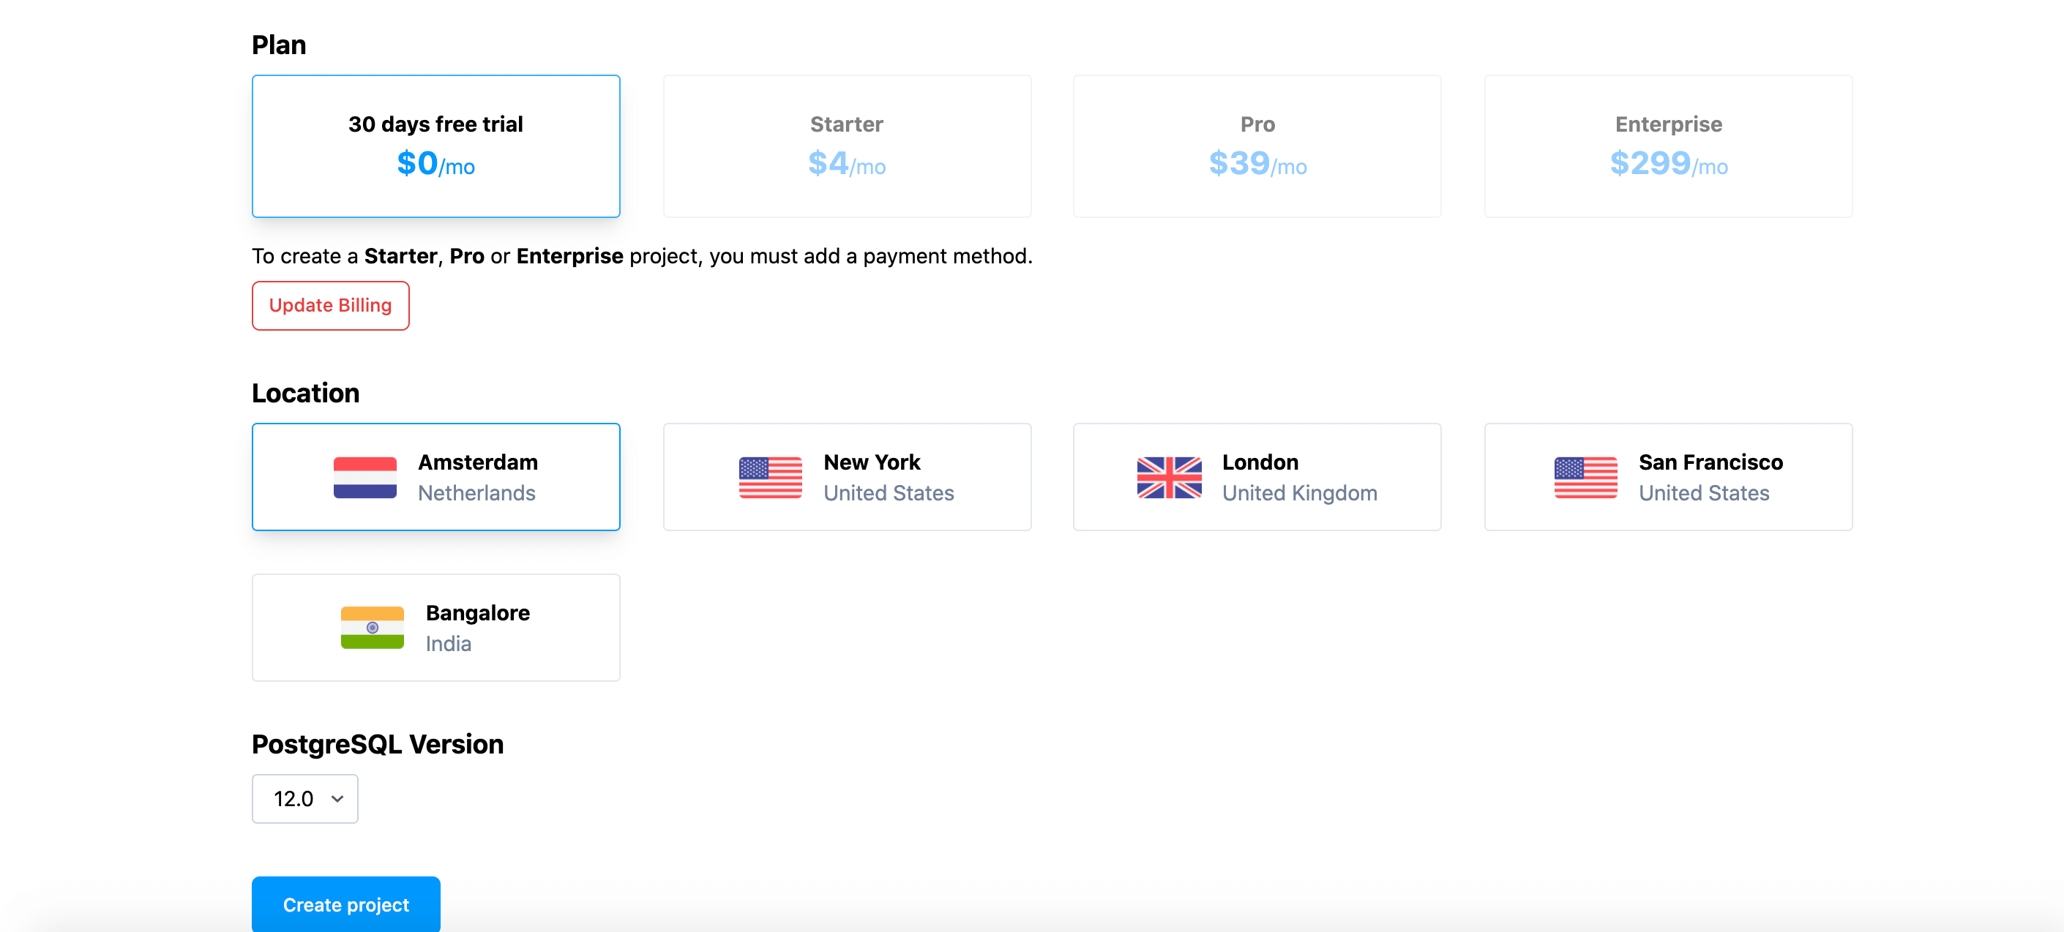Click the Update Billing button
This screenshot has width=2064, height=932.
tap(330, 304)
